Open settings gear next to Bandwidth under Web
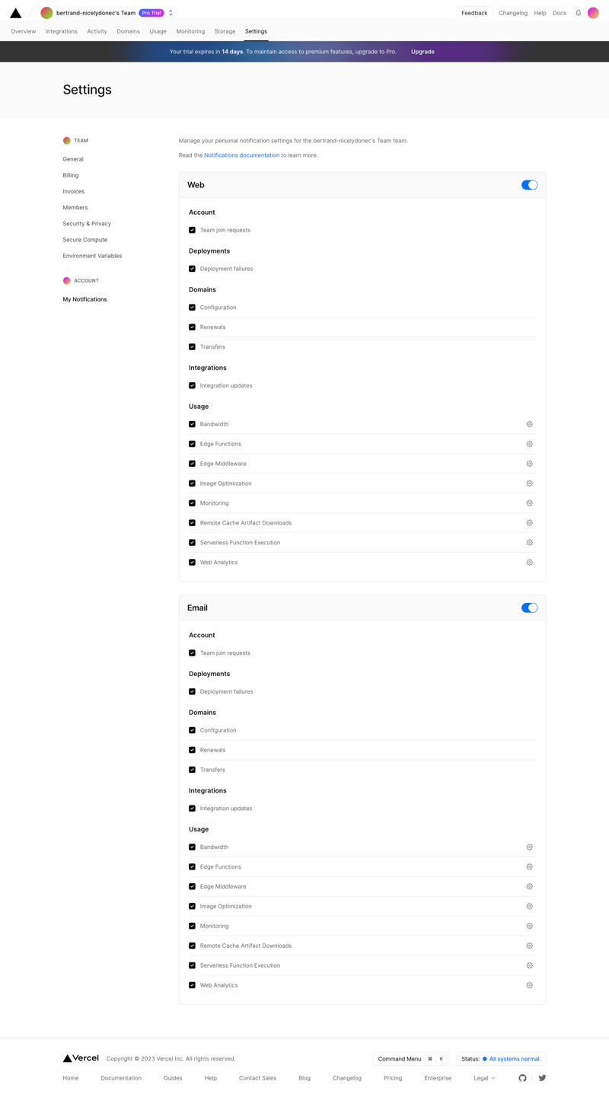The image size is (609, 1104). click(x=529, y=424)
